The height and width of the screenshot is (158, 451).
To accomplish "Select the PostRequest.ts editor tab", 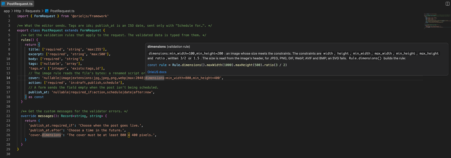I will pyautogui.click(x=17, y=4).
